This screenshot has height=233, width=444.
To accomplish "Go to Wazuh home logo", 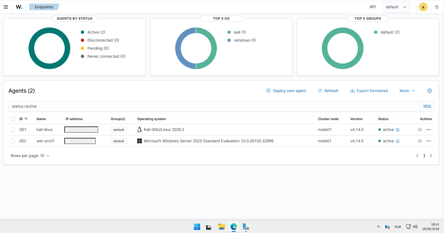I will coord(19,7).
